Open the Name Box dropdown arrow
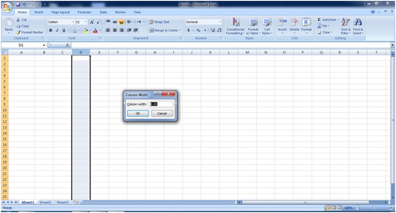Image resolution: width=396 pixels, height=213 pixels. coord(44,45)
